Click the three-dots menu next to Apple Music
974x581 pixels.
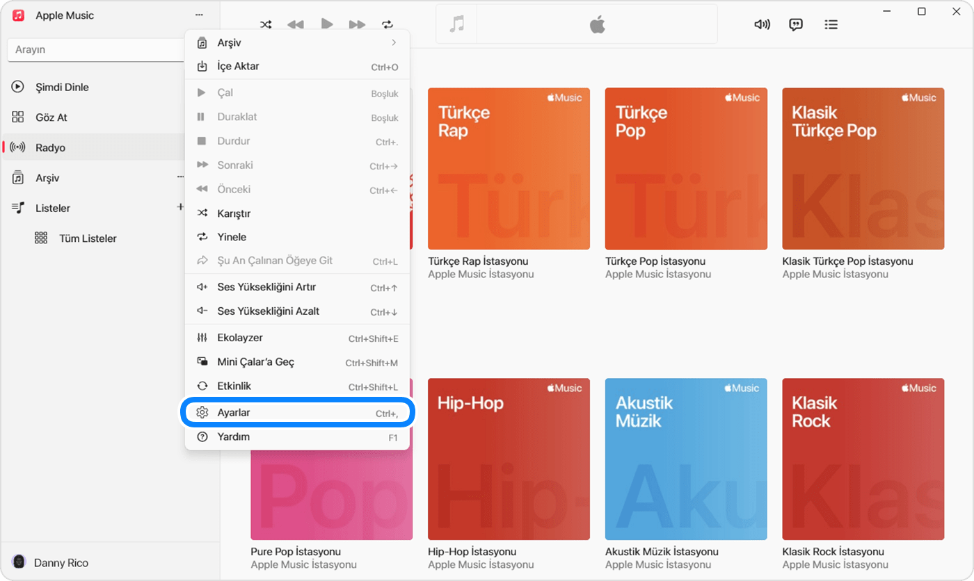tap(200, 15)
